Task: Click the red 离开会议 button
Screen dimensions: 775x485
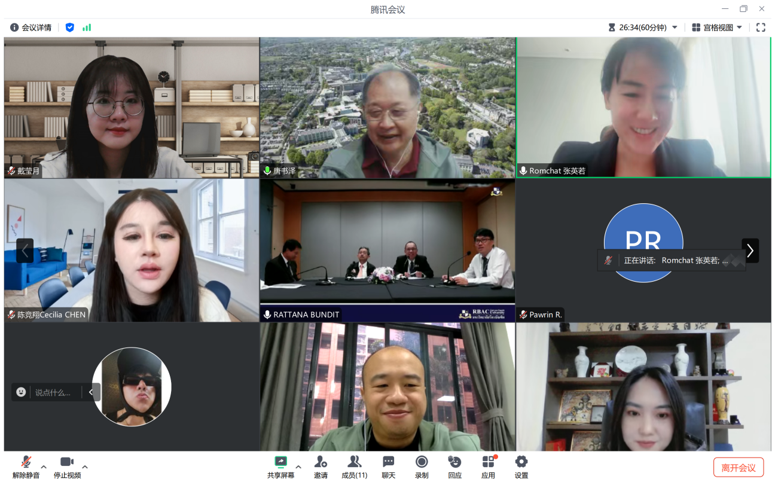Action: [739, 468]
